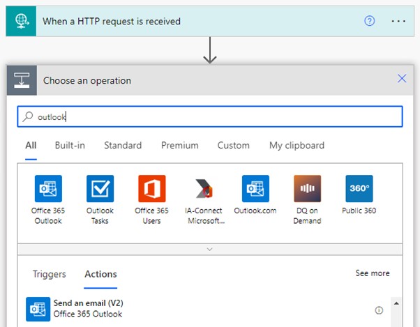
Task: Click the operation search field containing outlook
Action: point(210,116)
